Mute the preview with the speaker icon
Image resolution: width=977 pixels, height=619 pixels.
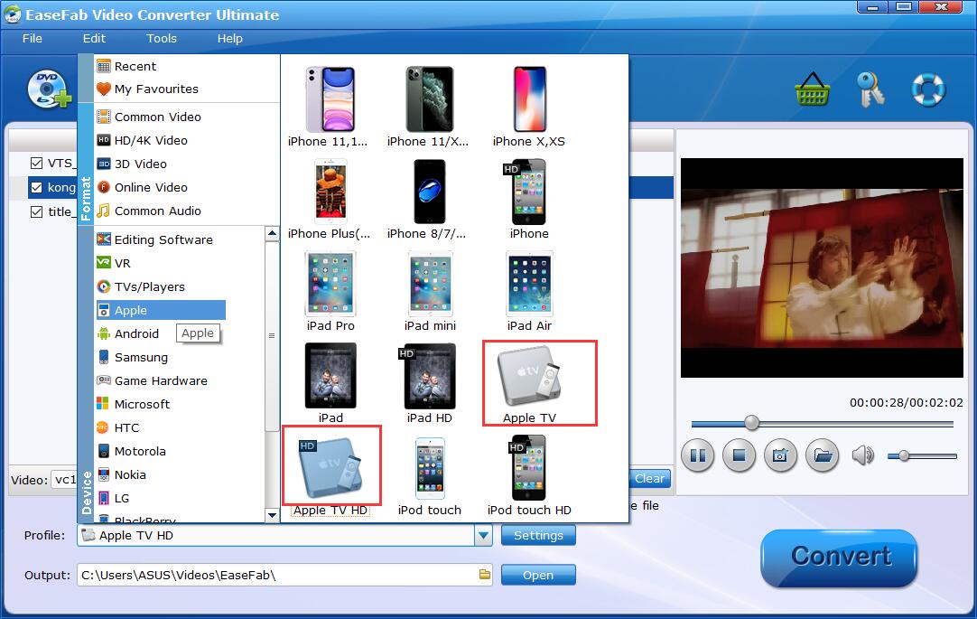tap(862, 455)
